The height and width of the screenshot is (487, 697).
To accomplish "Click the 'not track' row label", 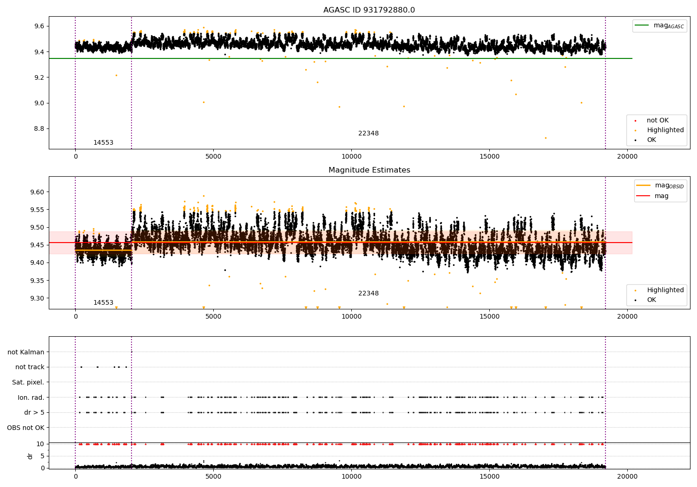I will point(30,367).
